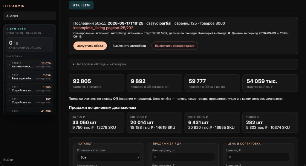306x166 pixels.
Task: Click incomplete_listing pages=125/292 warning text
Action: click(x=103, y=28)
